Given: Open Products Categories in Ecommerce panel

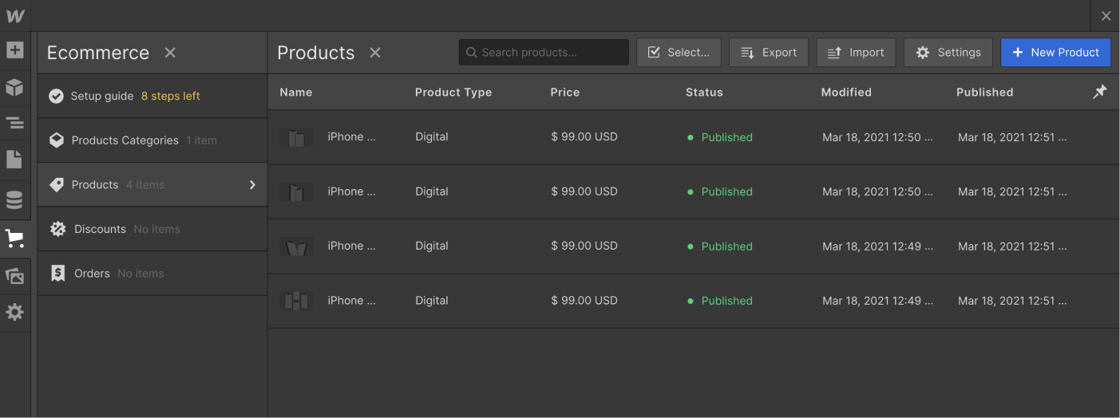Looking at the screenshot, I should (x=125, y=140).
